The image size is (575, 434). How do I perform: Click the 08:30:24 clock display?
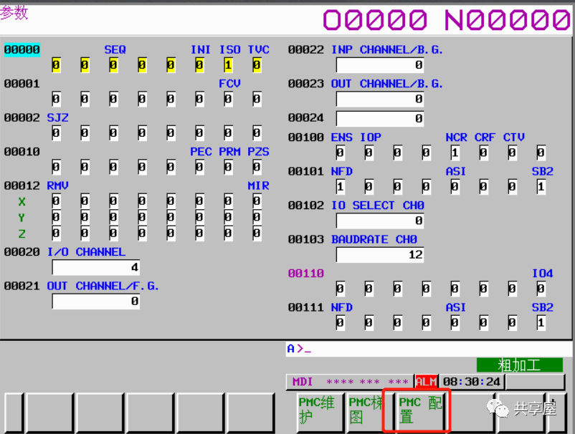(472, 382)
